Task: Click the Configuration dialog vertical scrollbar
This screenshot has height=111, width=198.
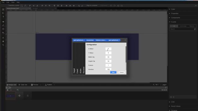Action: coord(126,54)
